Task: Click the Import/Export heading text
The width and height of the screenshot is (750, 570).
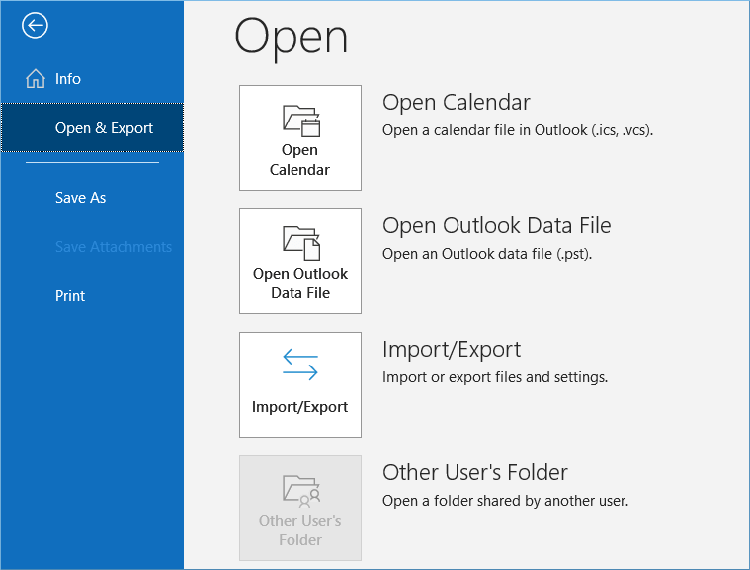Action: pyautogui.click(x=451, y=349)
